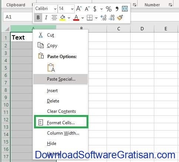This screenshot has height=162, width=179.
Task: Select Paste Special in context menu
Action: 61,79
